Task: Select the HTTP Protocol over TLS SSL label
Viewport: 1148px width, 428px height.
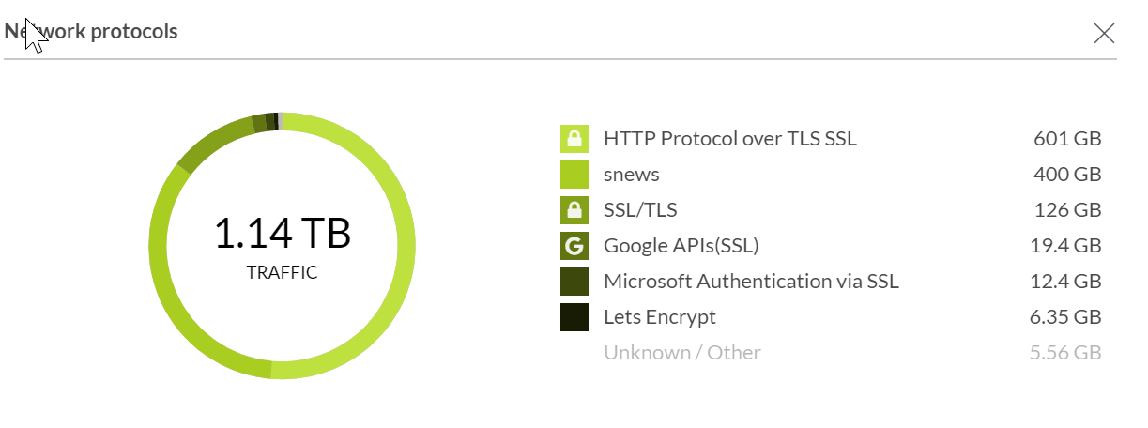Action: [730, 139]
